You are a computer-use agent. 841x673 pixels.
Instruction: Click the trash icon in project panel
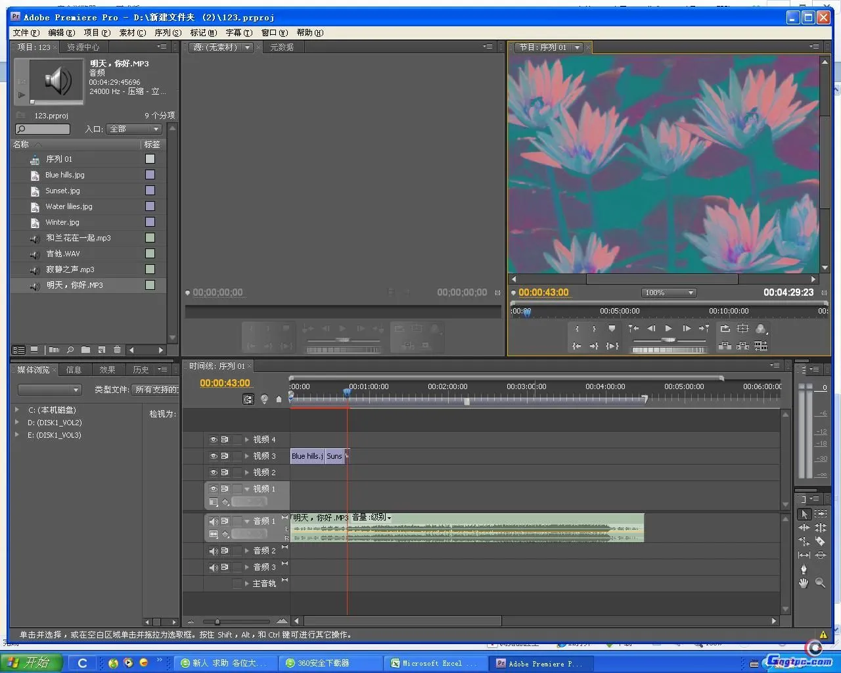coord(117,350)
